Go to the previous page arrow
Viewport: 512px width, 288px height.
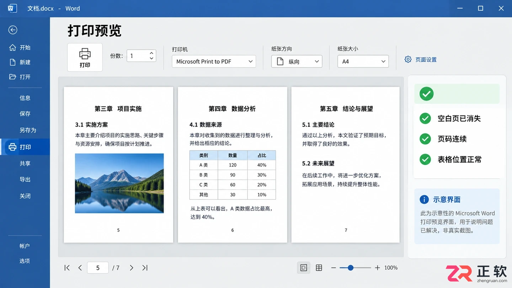pyautogui.click(x=80, y=268)
